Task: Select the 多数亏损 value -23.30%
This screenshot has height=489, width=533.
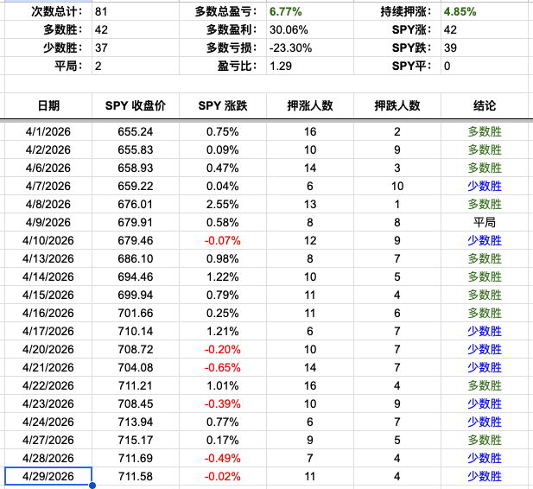Action: click(310, 48)
